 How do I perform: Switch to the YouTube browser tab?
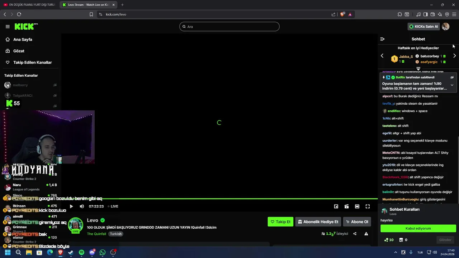[x=29, y=5]
